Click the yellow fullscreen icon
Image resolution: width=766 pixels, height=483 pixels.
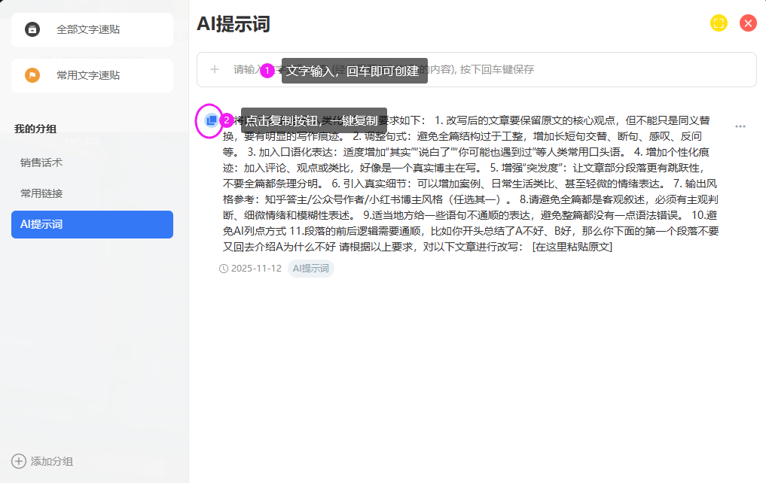coord(719,23)
